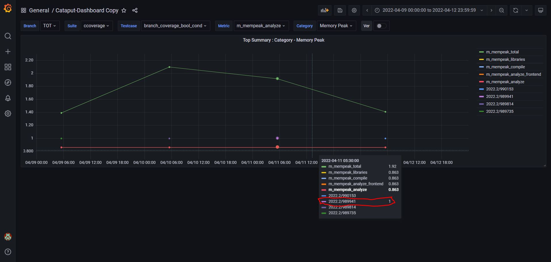551x262 pixels.
Task: Open the Search panel from the sidebar
Action: point(8,36)
